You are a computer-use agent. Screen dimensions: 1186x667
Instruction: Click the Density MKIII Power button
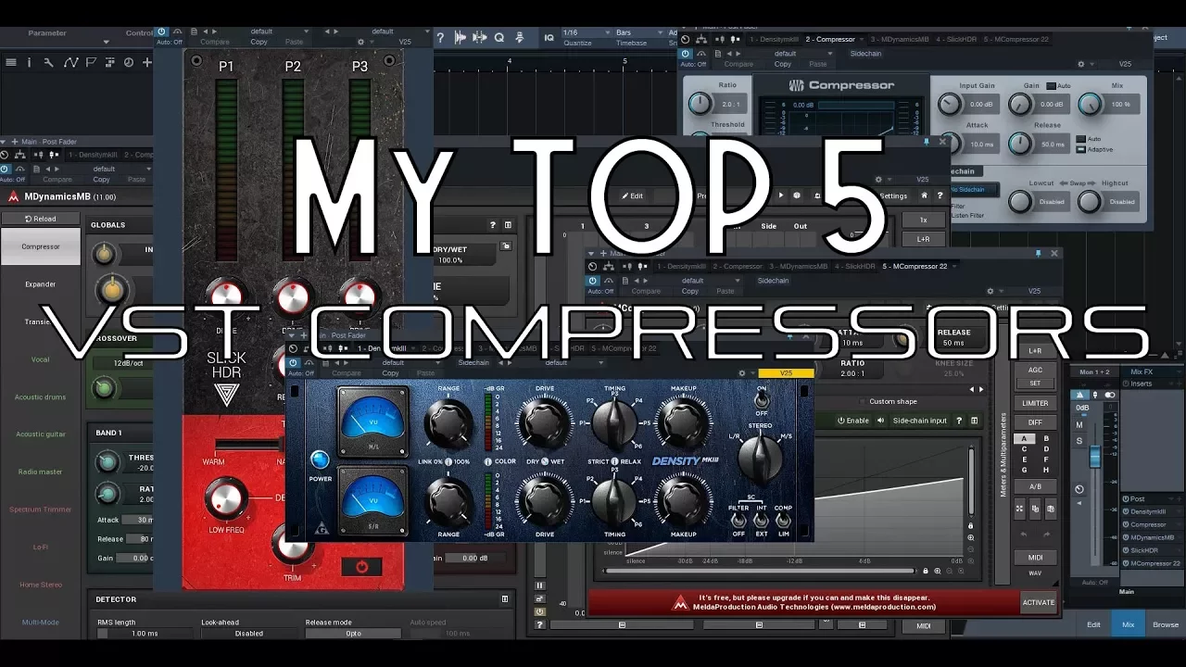pos(320,459)
